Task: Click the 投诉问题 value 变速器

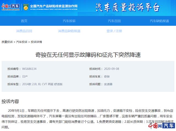Action: (x=108, y=84)
